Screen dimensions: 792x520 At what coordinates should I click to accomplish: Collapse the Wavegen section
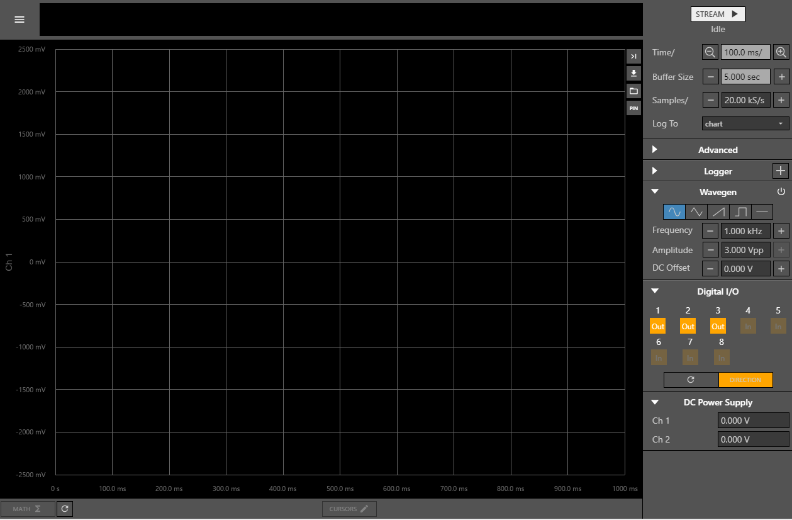tap(655, 191)
